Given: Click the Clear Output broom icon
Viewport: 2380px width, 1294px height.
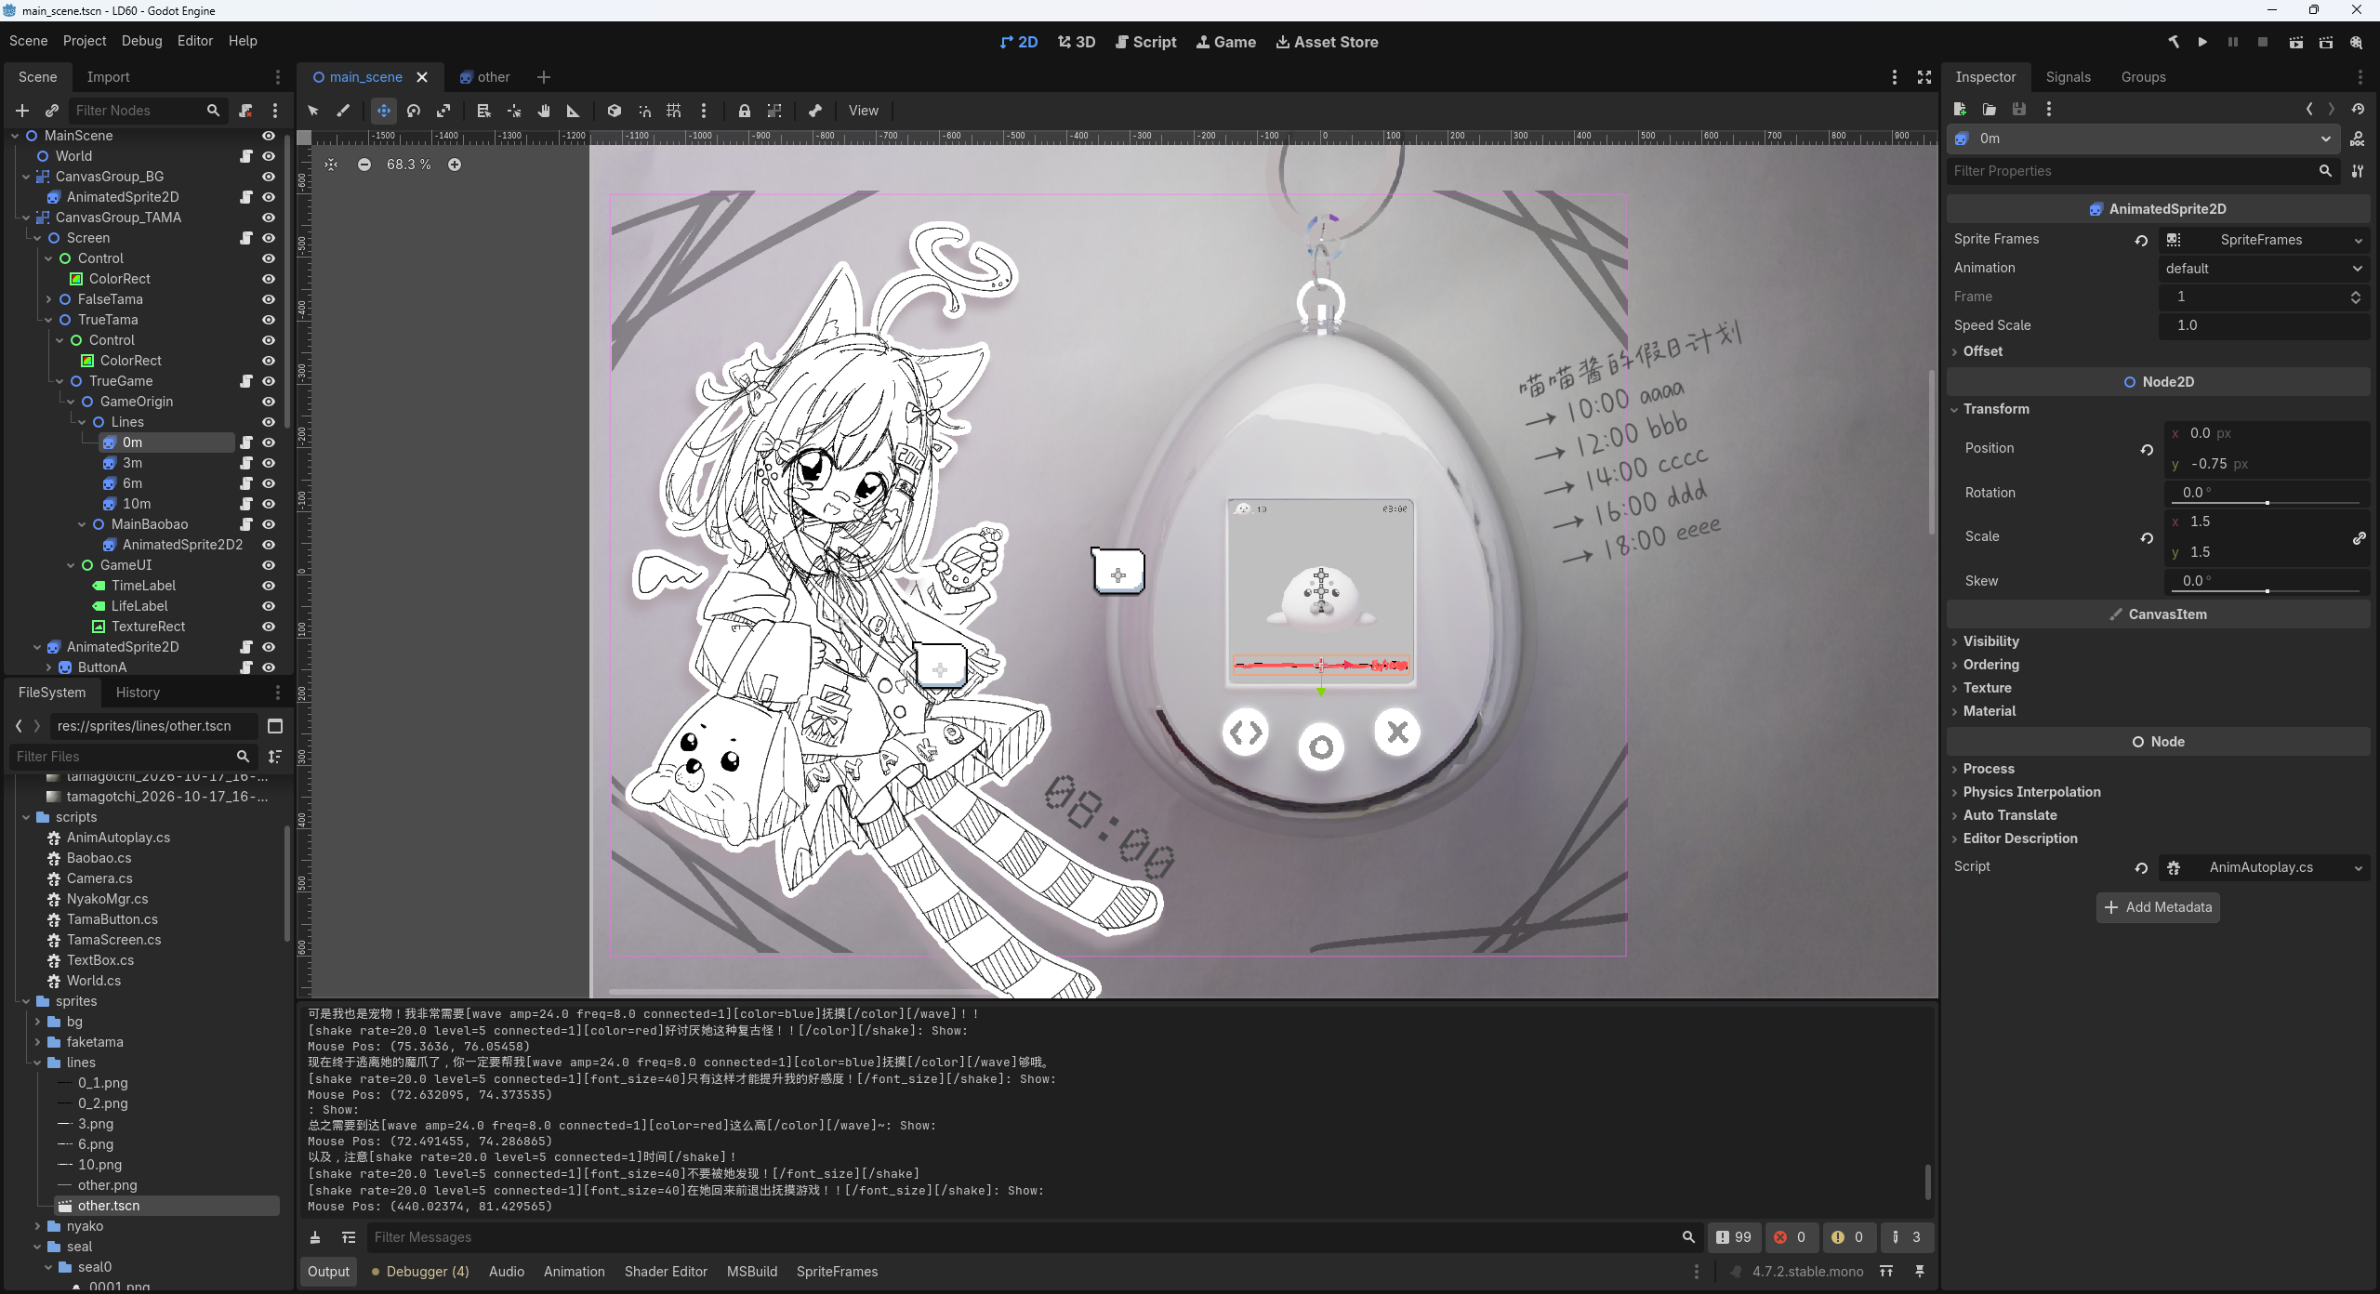Looking at the screenshot, I should 315,1237.
